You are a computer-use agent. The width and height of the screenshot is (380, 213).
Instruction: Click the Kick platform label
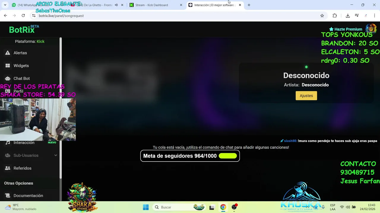pyautogui.click(x=40, y=41)
